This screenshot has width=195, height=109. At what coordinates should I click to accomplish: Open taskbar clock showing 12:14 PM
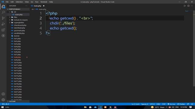coord(183,107)
